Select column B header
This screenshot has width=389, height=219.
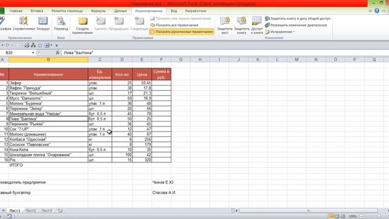point(49,60)
